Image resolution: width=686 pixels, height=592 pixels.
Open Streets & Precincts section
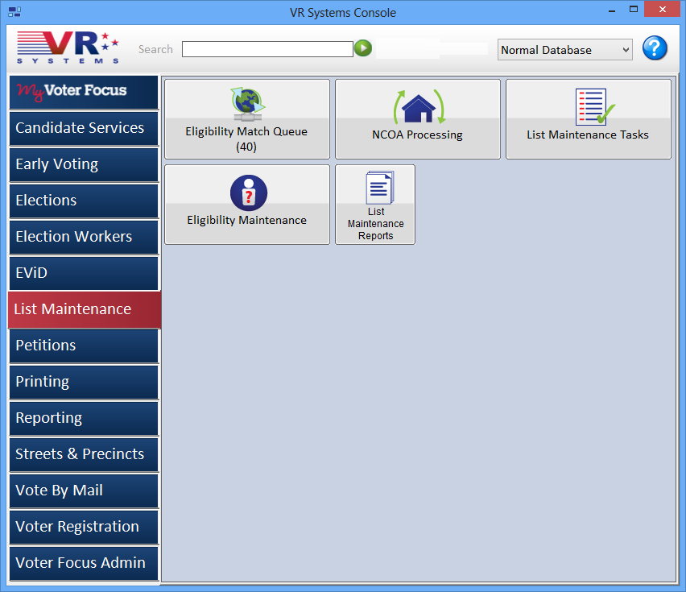84,454
